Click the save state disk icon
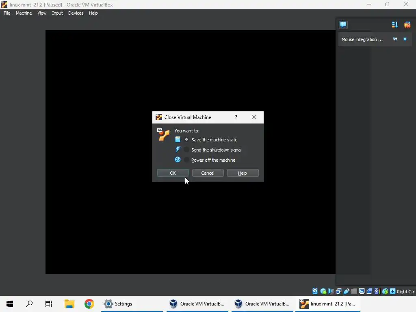Screen dimensions: 416x312 pyautogui.click(x=178, y=139)
